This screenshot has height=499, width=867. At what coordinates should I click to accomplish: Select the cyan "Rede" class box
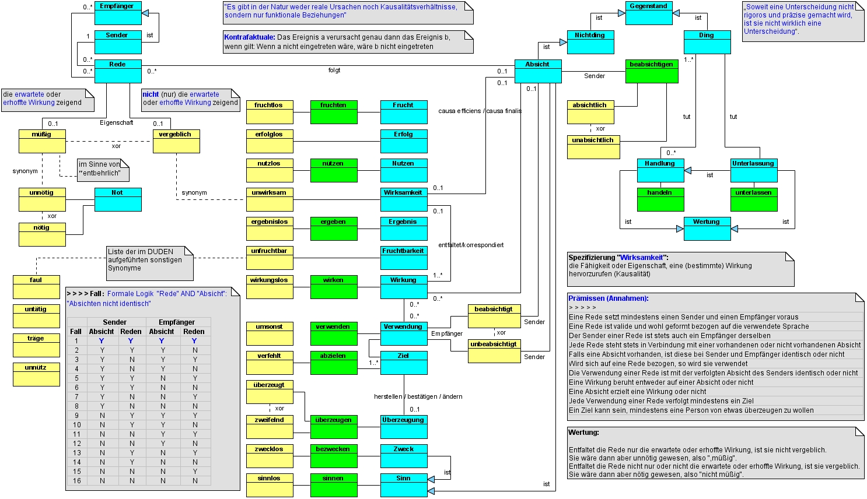(x=118, y=71)
